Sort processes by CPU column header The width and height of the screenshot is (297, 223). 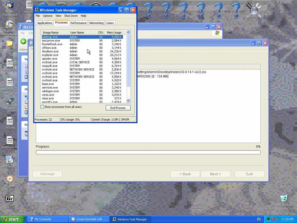[100, 33]
